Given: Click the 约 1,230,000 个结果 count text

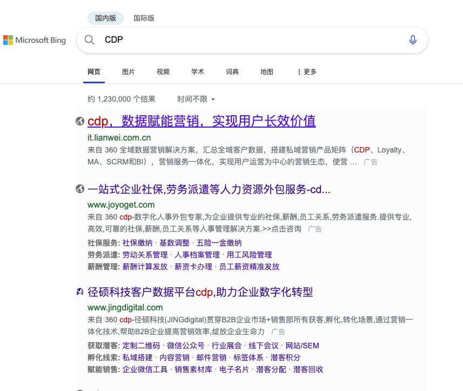Looking at the screenshot, I should pos(122,99).
